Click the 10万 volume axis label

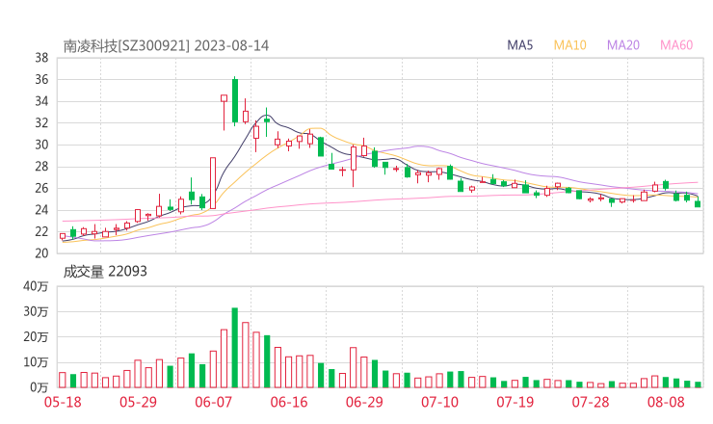point(36,362)
